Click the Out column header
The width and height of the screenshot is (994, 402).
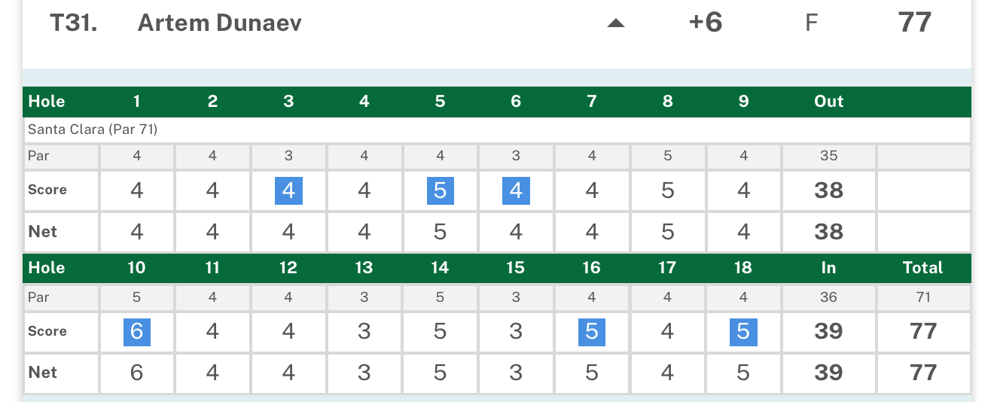point(828,102)
